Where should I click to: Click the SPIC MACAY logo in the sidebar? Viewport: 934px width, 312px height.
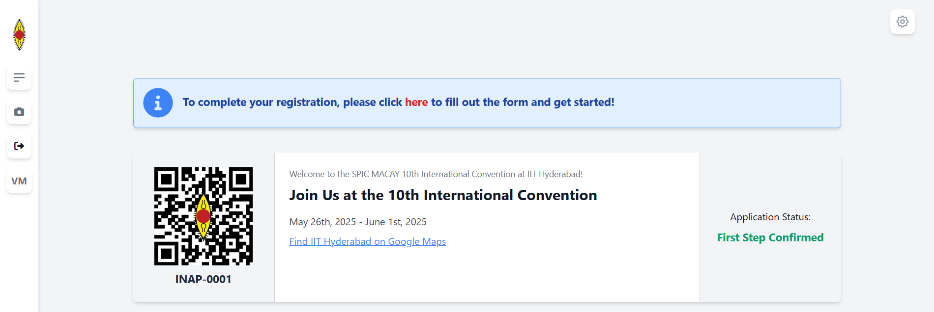(19, 35)
